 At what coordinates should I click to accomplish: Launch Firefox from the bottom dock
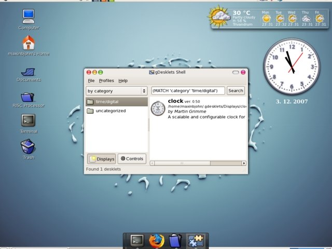pyautogui.click(x=156, y=241)
